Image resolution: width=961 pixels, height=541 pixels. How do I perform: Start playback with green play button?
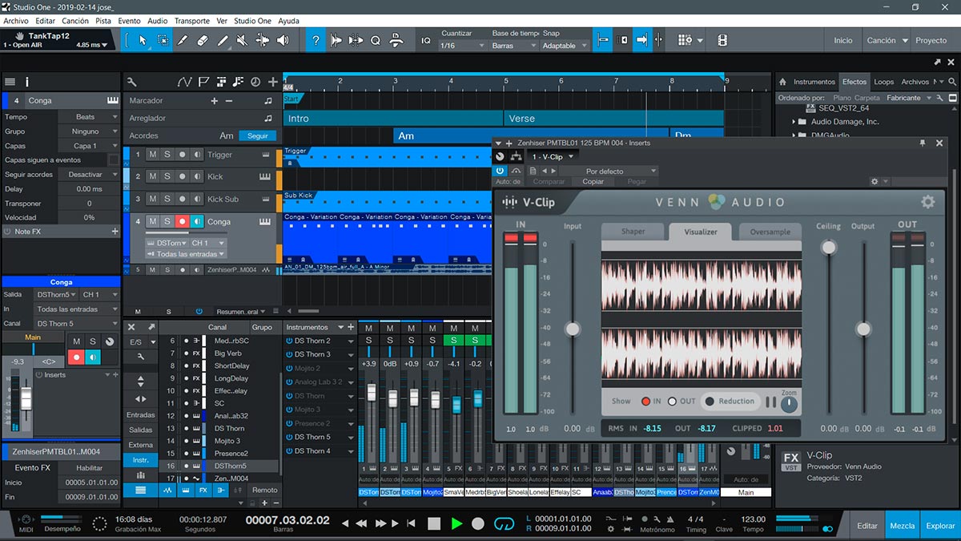click(x=456, y=523)
